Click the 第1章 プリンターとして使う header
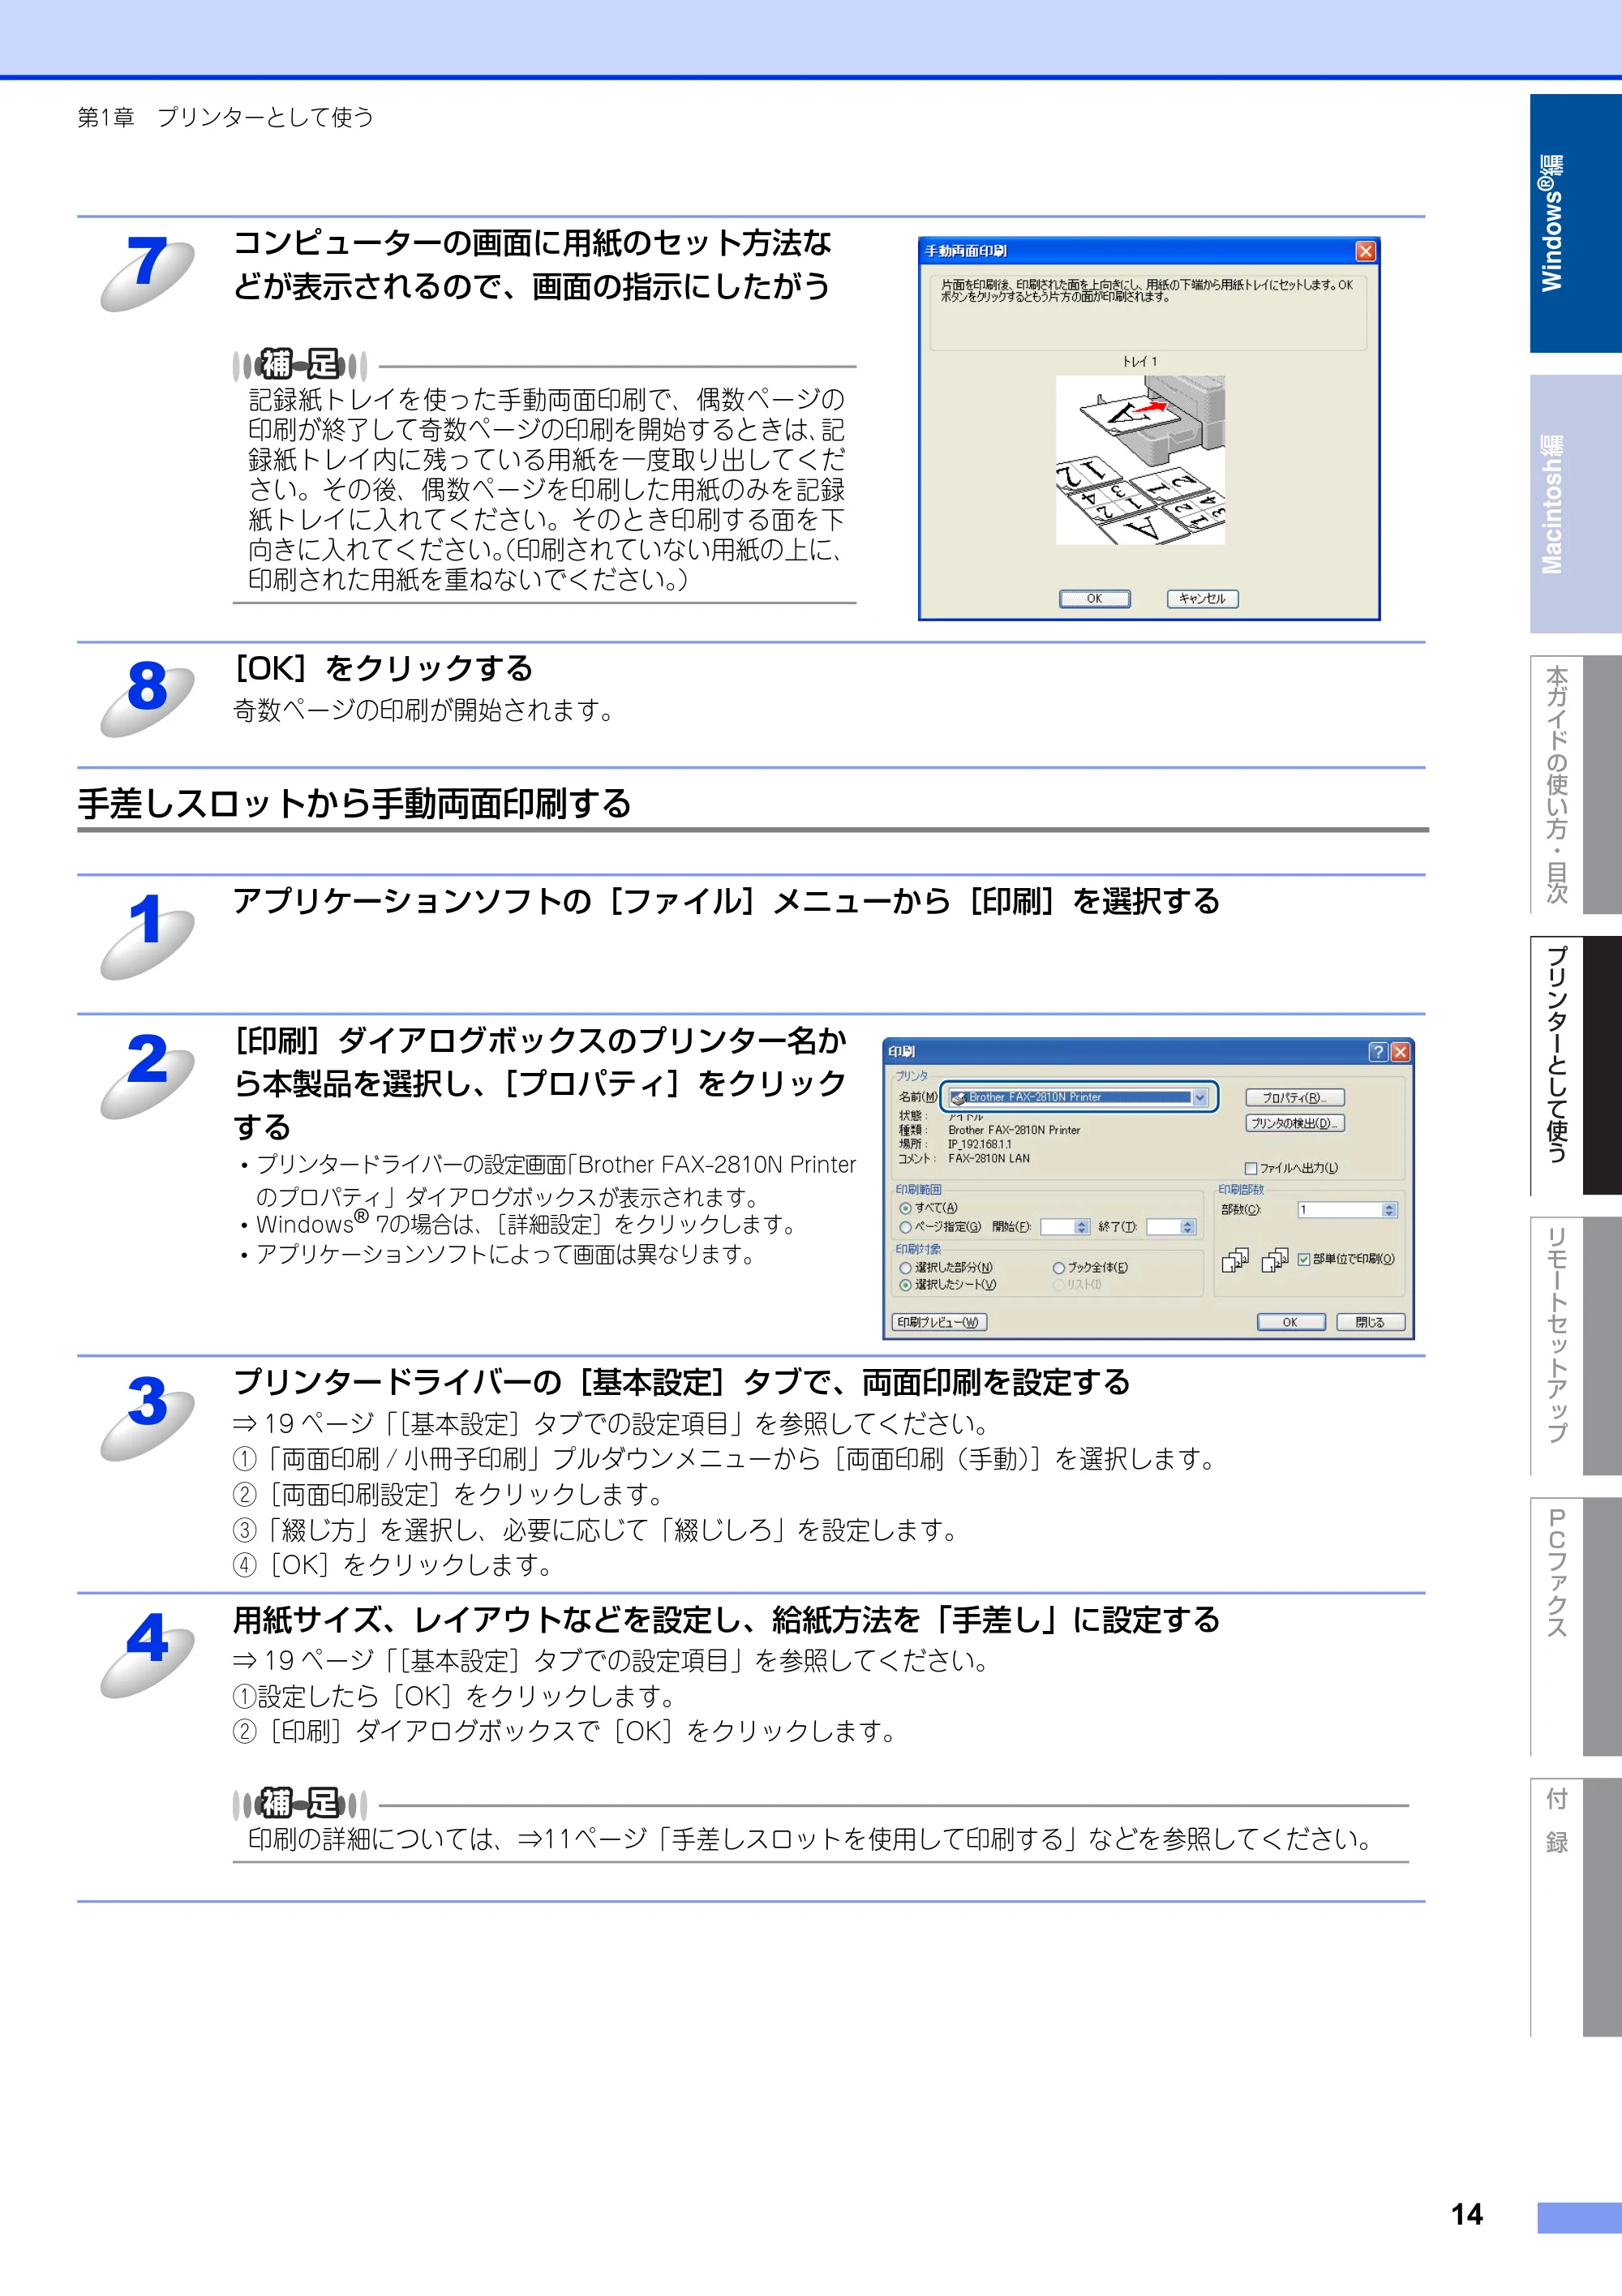Image resolution: width=1622 pixels, height=2296 pixels. (226, 117)
